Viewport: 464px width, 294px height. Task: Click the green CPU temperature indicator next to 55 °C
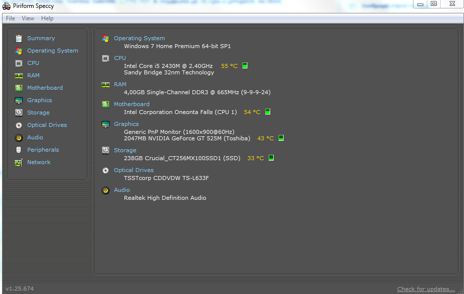coord(245,65)
